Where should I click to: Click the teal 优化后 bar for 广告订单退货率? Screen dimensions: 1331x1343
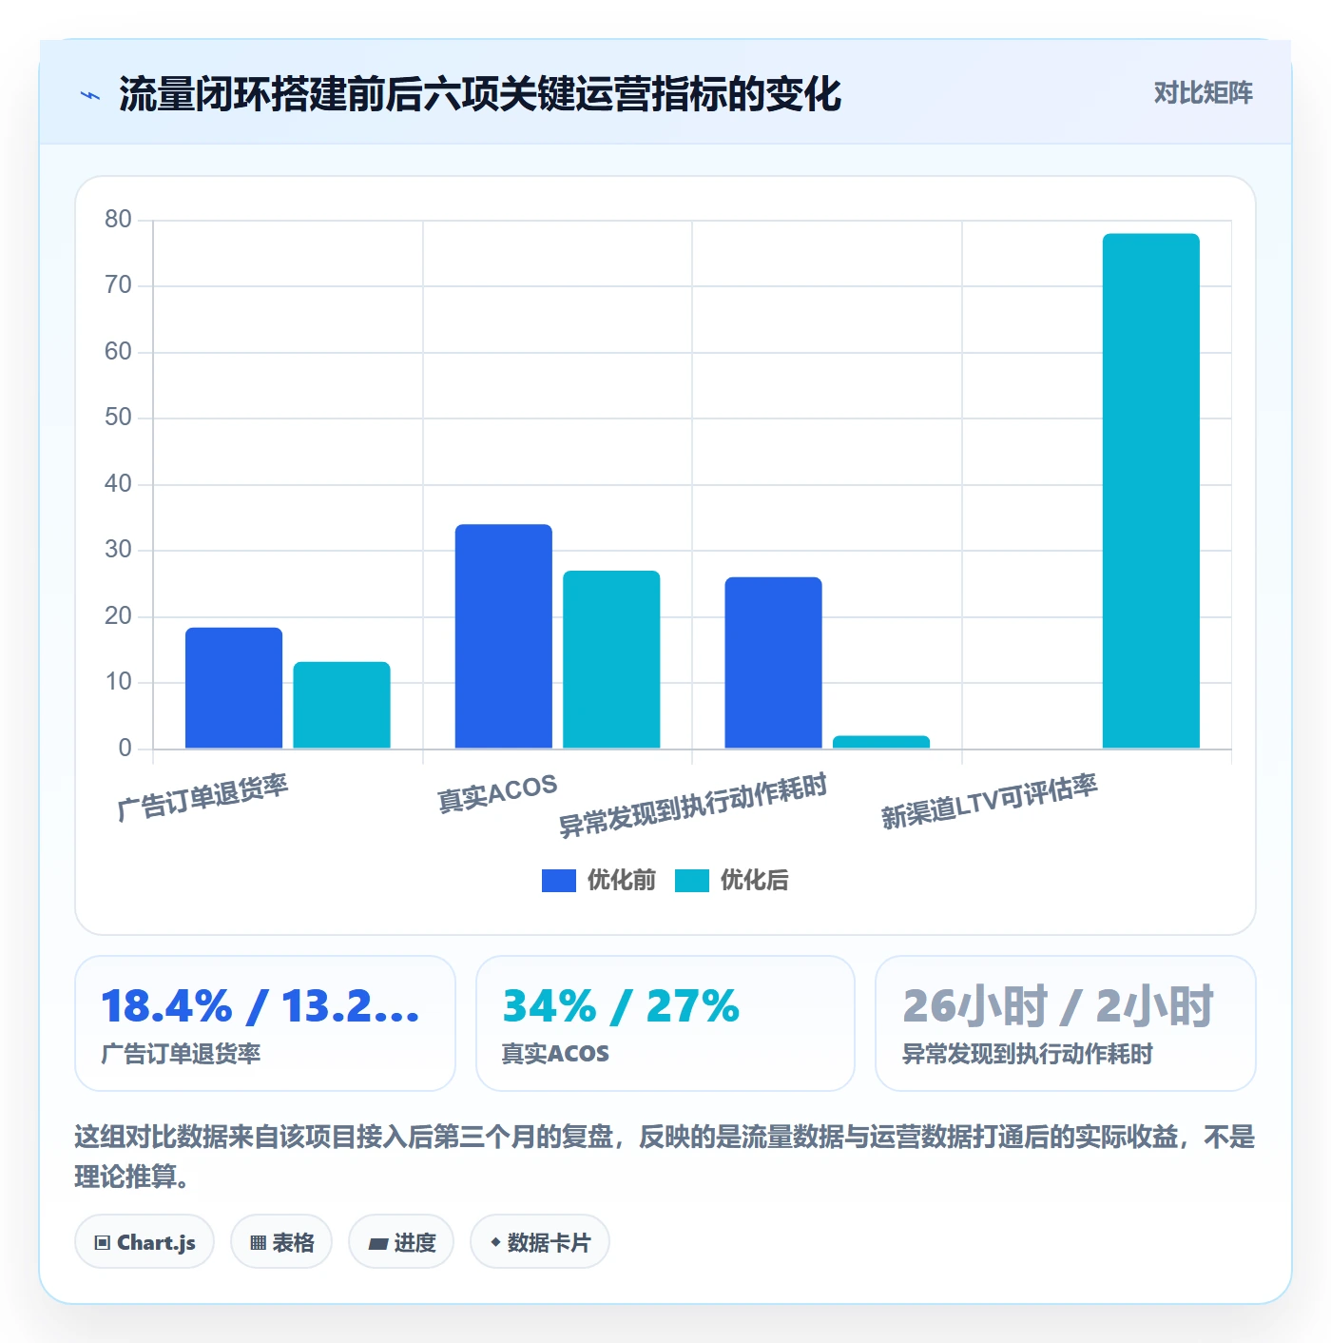(341, 705)
